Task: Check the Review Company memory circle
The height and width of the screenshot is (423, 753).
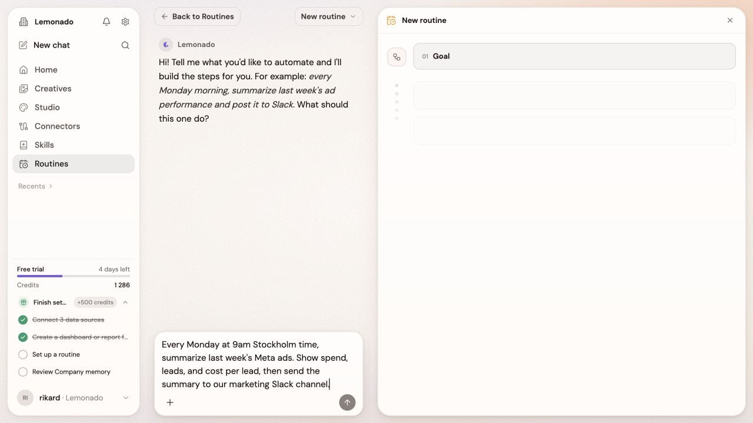Action: (x=23, y=372)
